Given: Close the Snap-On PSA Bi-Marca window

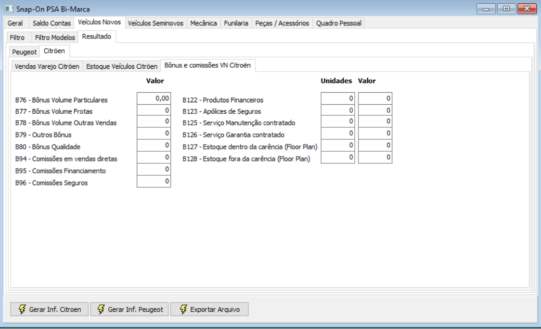Looking at the screenshot, I should [x=527, y=9].
